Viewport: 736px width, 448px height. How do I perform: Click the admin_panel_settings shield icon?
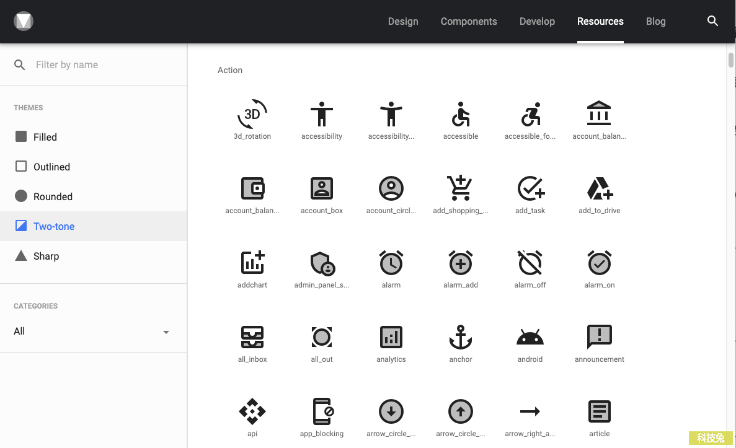322,263
